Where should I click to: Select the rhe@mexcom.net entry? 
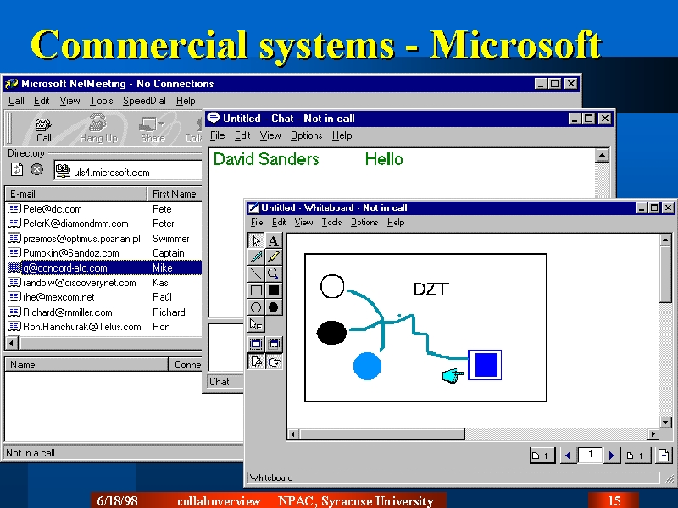[x=103, y=297]
